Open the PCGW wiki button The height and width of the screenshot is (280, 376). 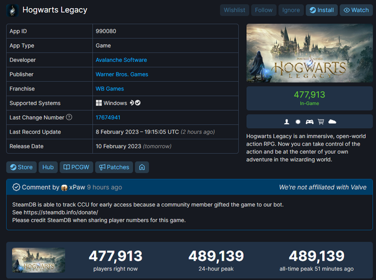coord(76,167)
